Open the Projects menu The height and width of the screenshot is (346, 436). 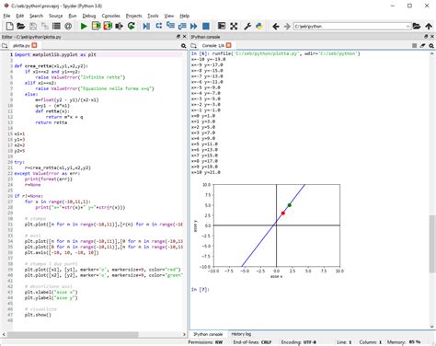click(133, 16)
